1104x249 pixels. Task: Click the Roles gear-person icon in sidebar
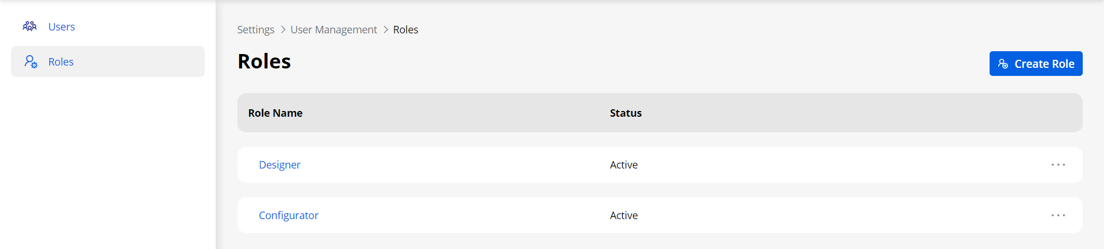click(x=31, y=62)
